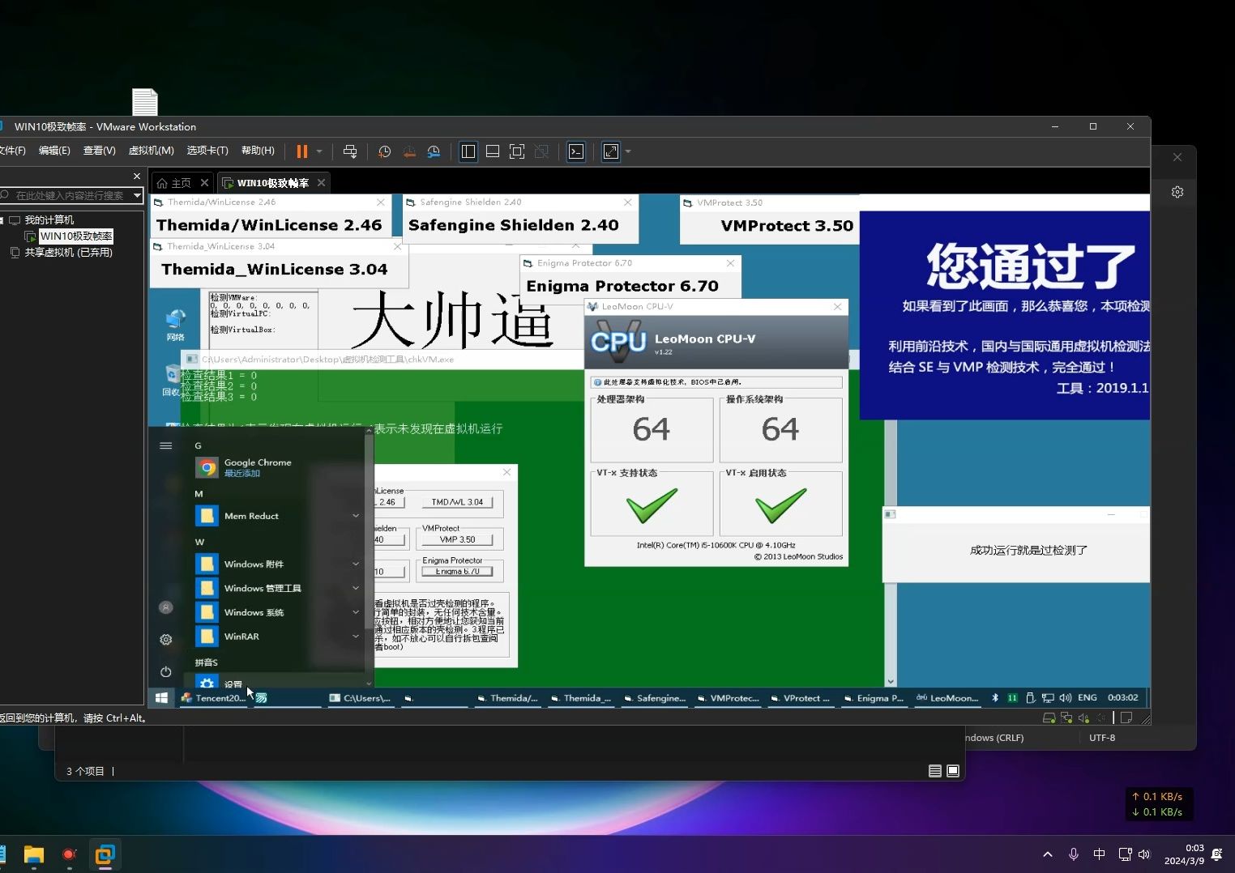Open the 查看(V) menu
Screen dimensions: 1235x873
click(99, 151)
